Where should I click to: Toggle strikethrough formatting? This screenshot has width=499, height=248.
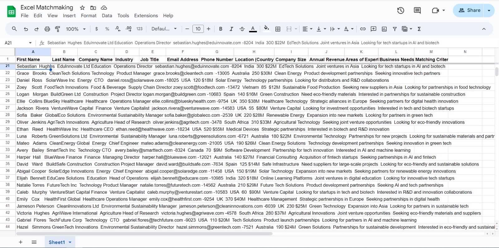click(x=242, y=29)
